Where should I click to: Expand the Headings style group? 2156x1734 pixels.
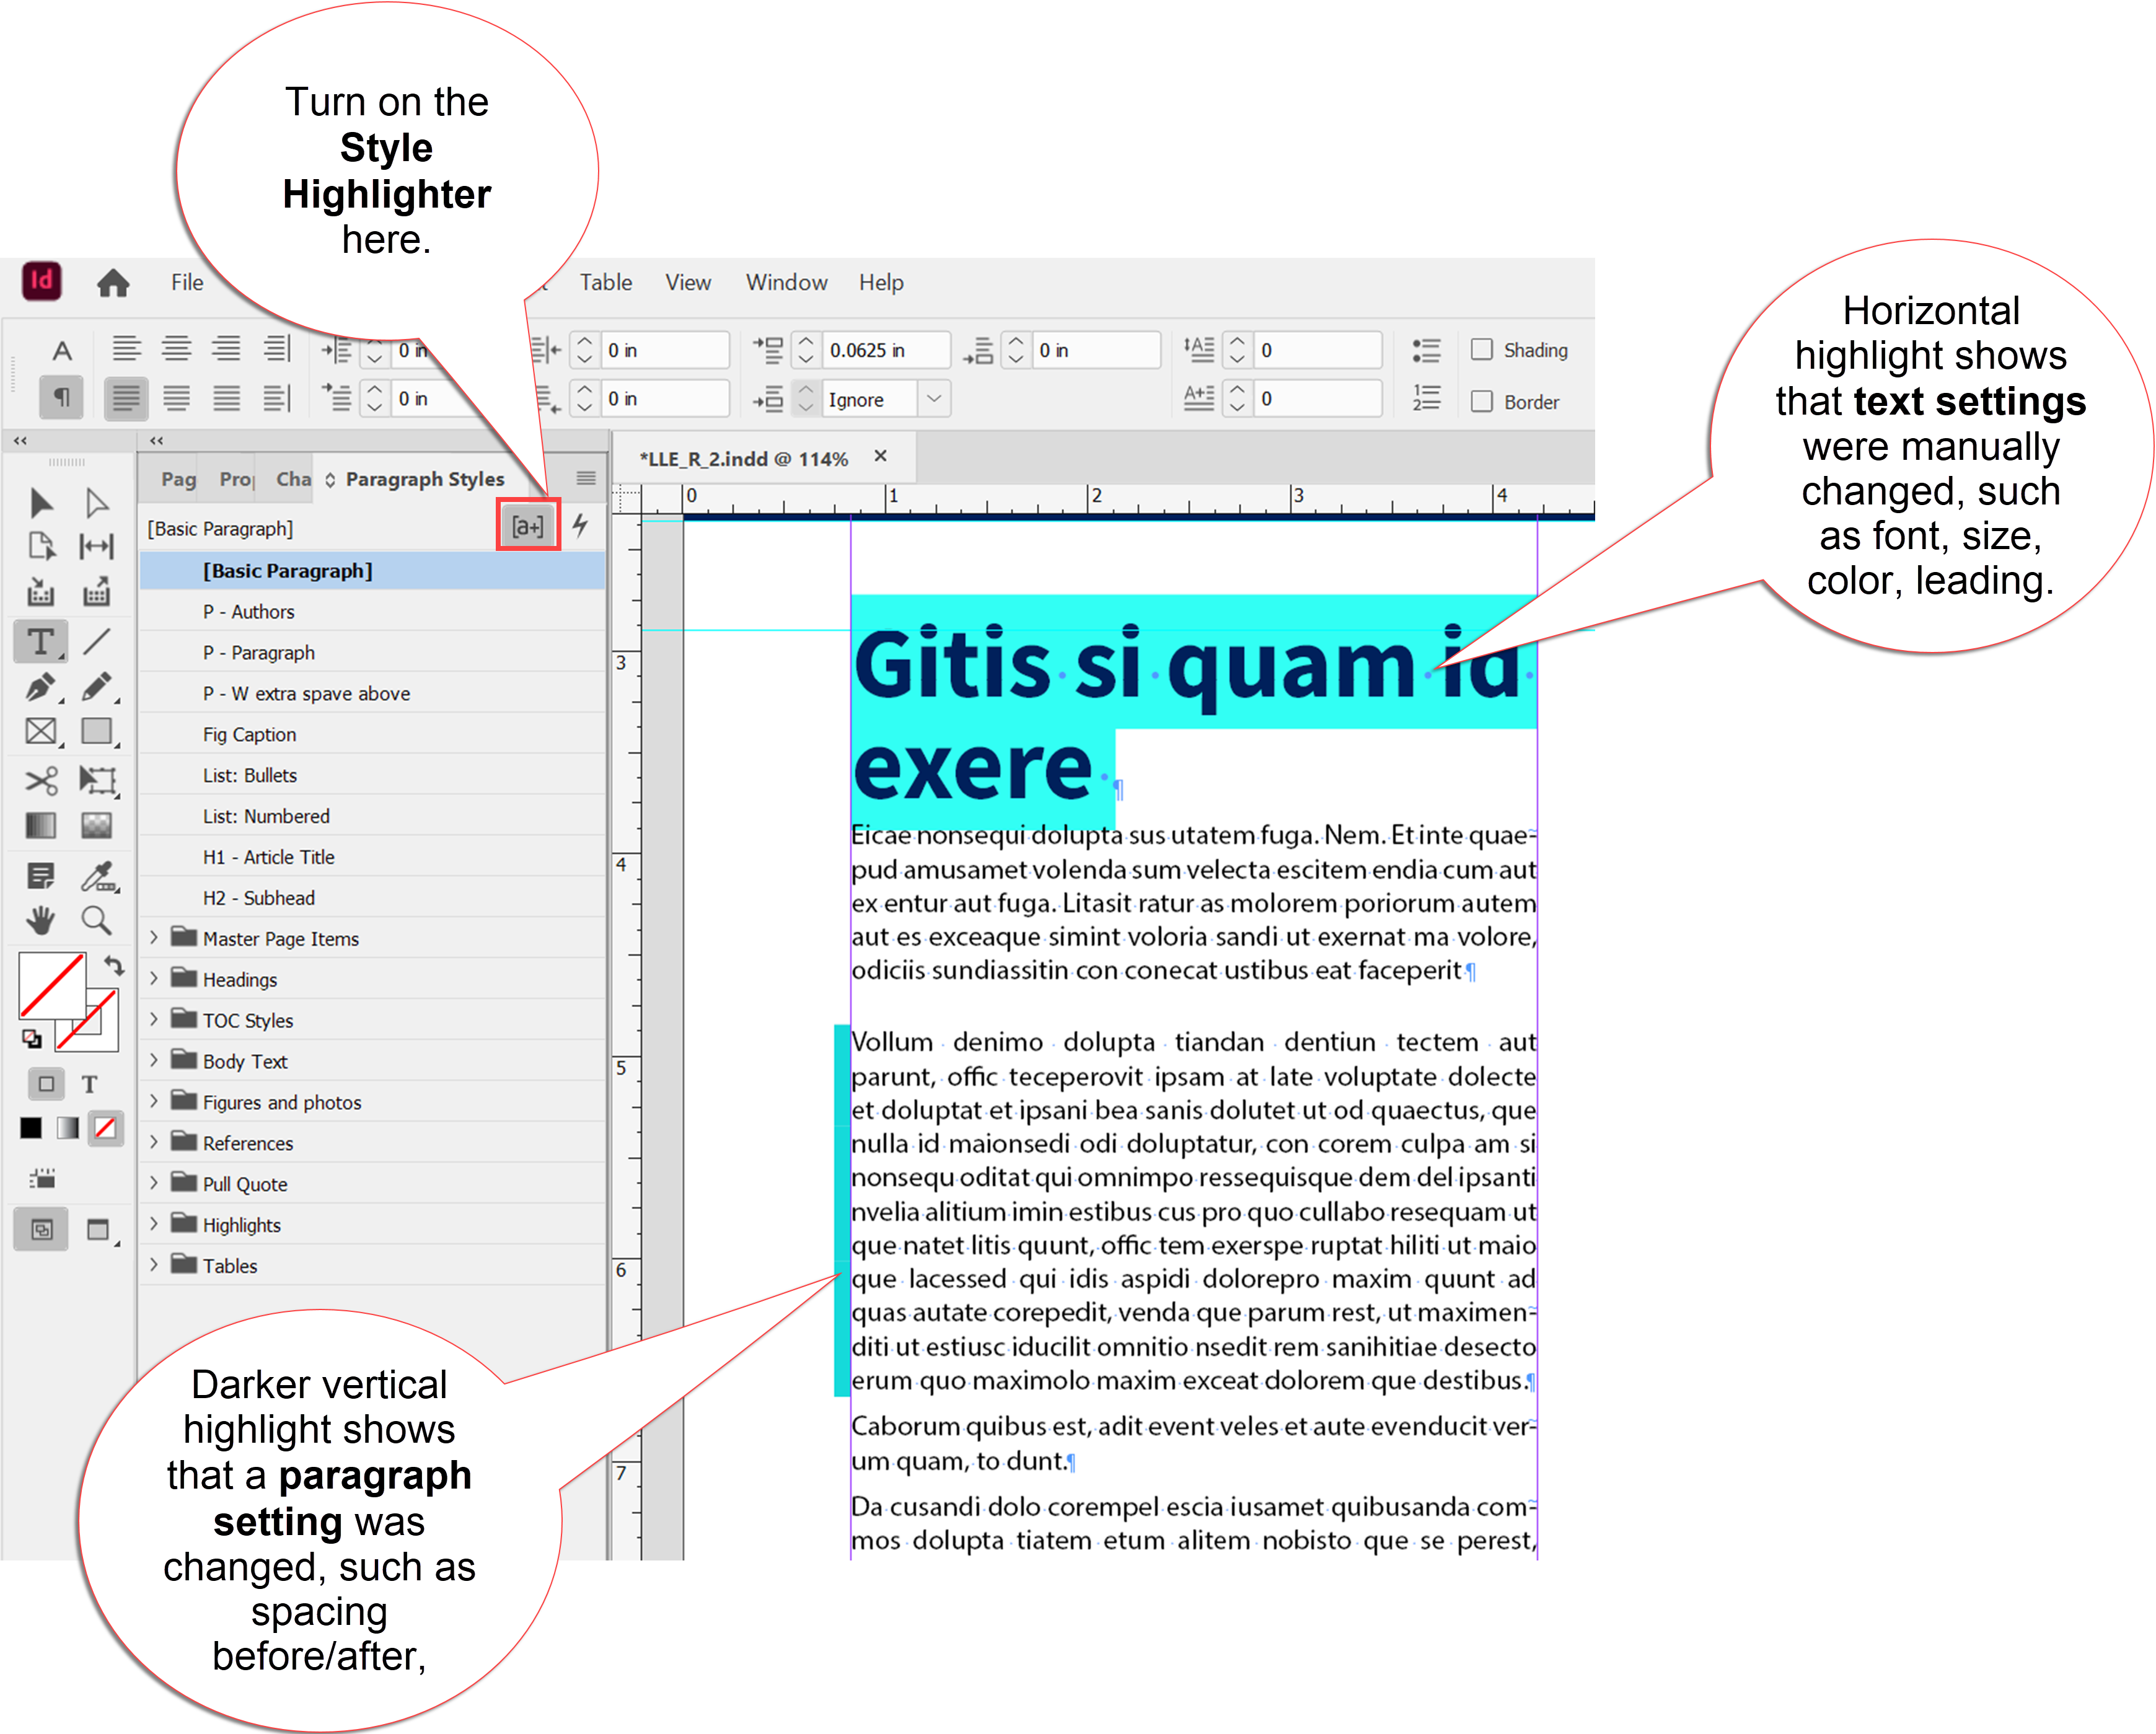(155, 978)
